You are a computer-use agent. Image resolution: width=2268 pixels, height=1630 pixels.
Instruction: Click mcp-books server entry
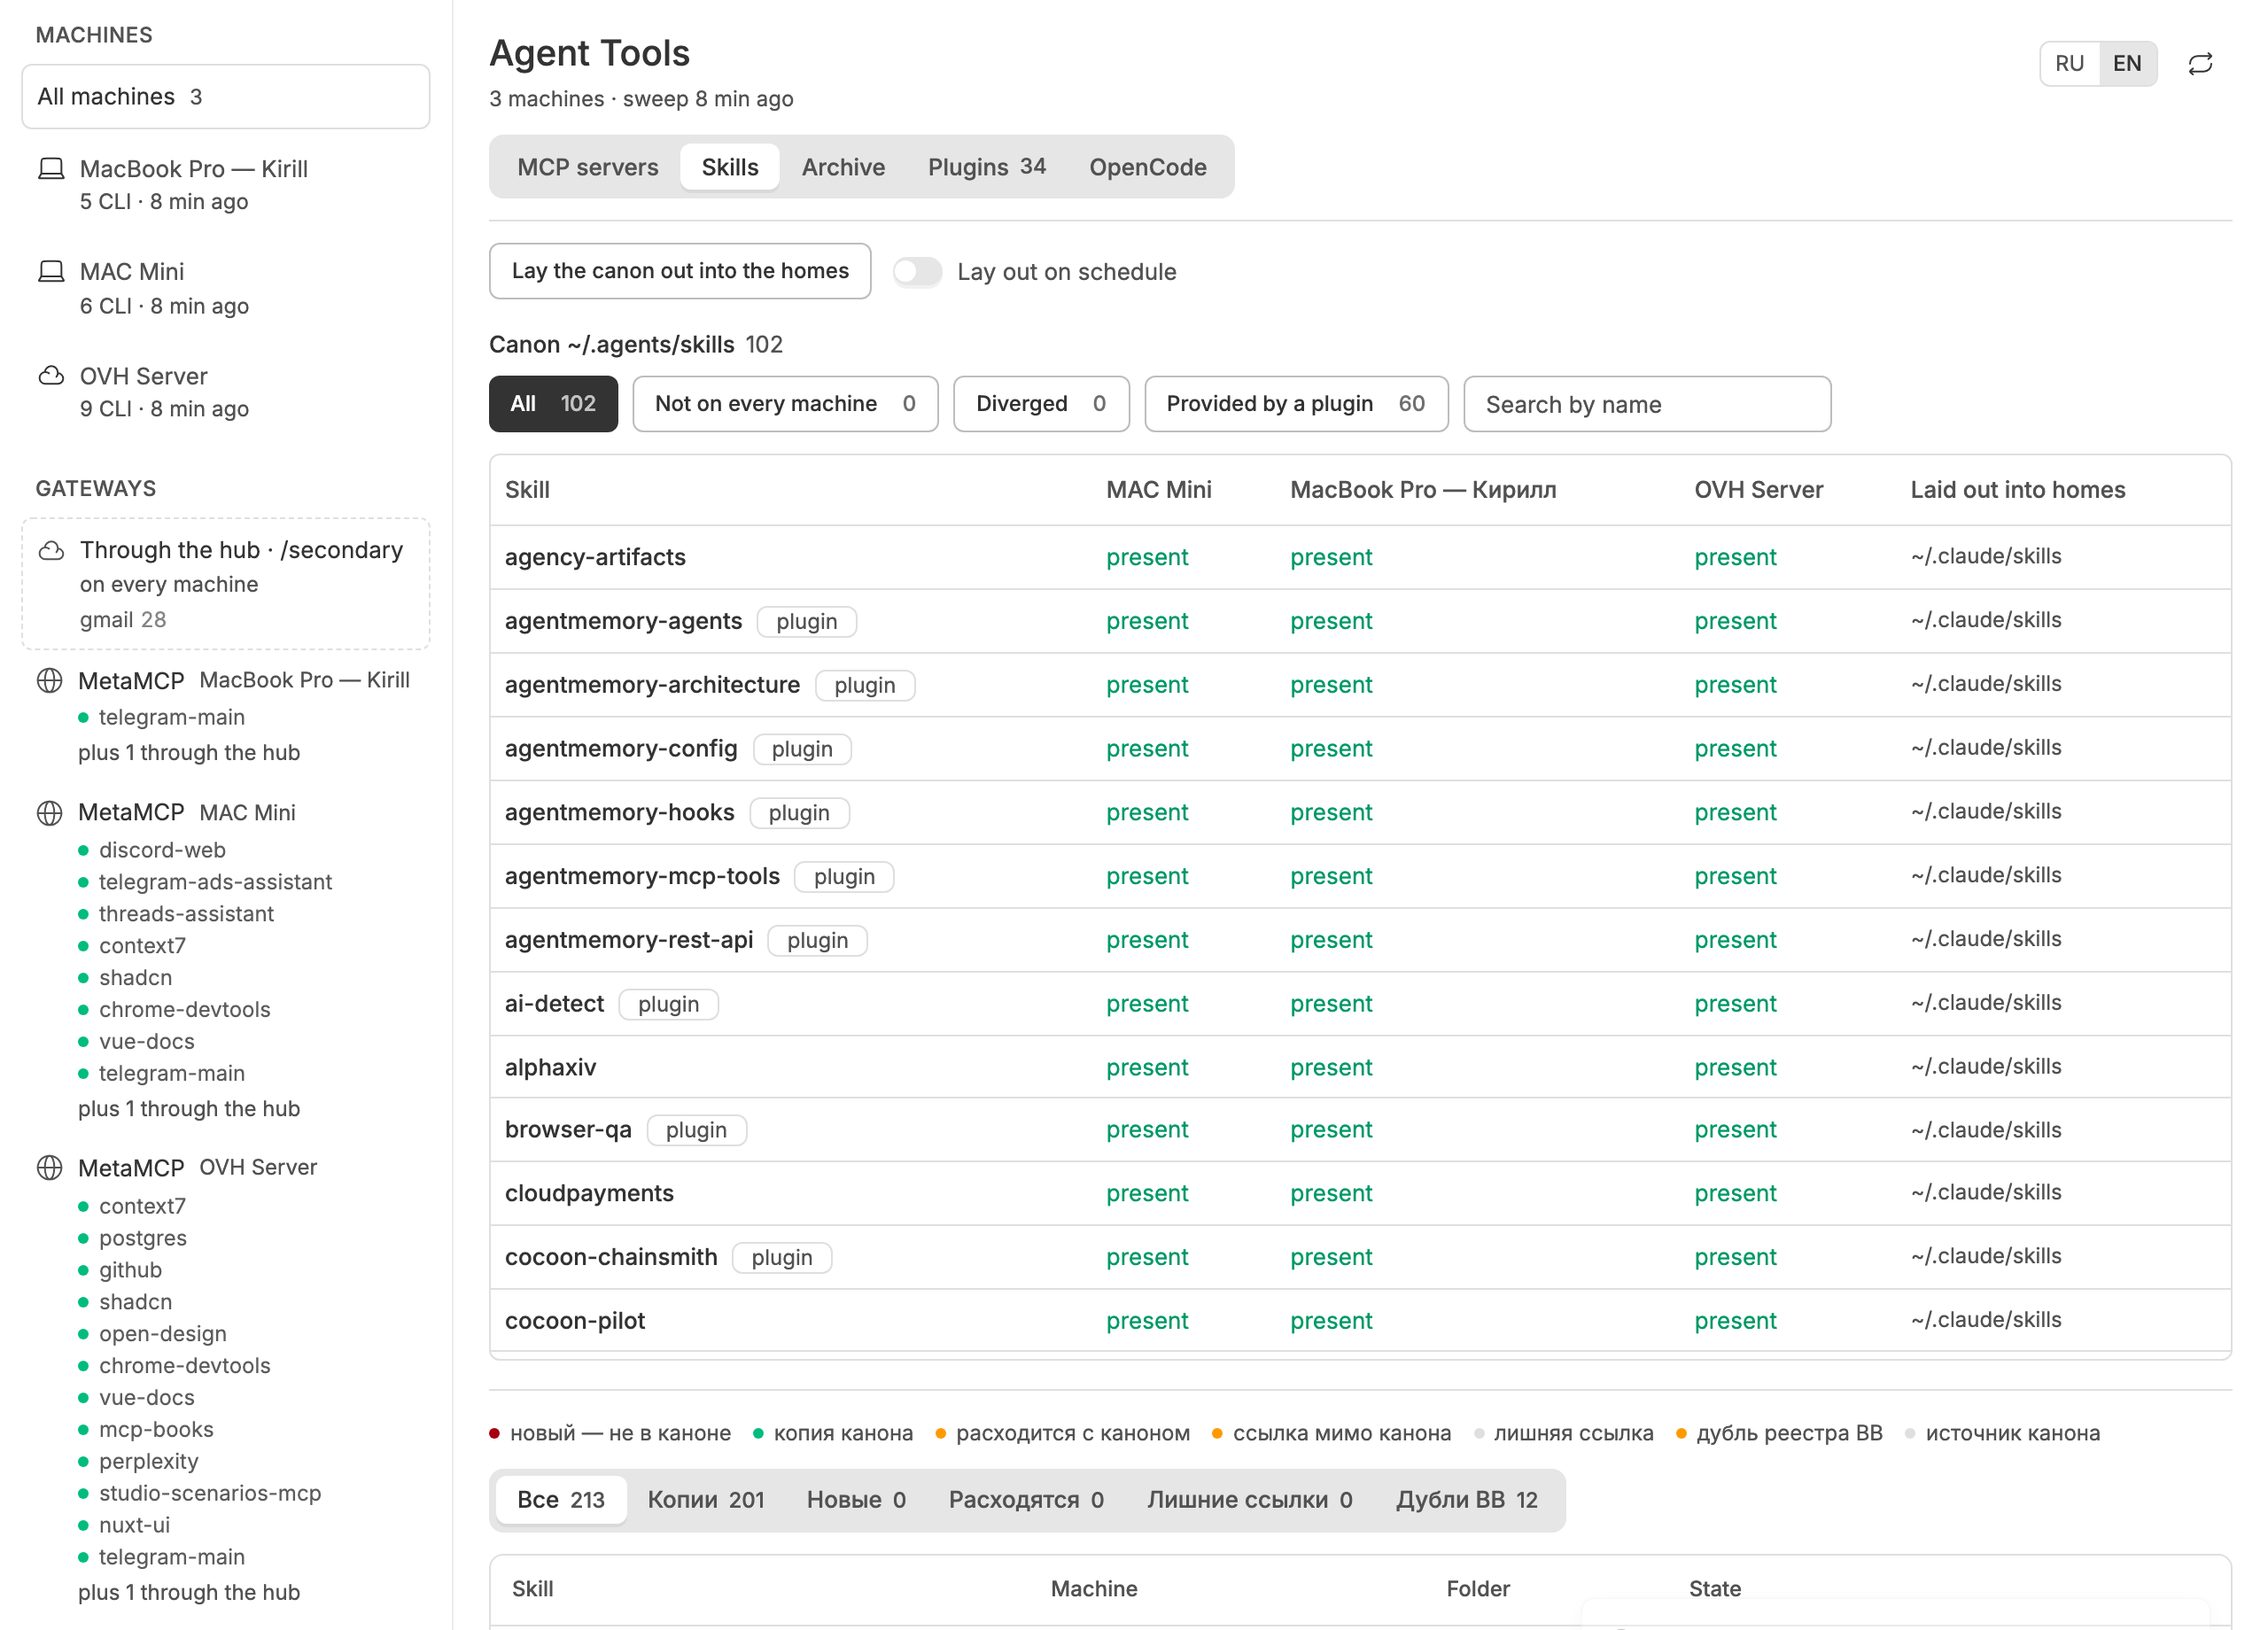(156, 1431)
